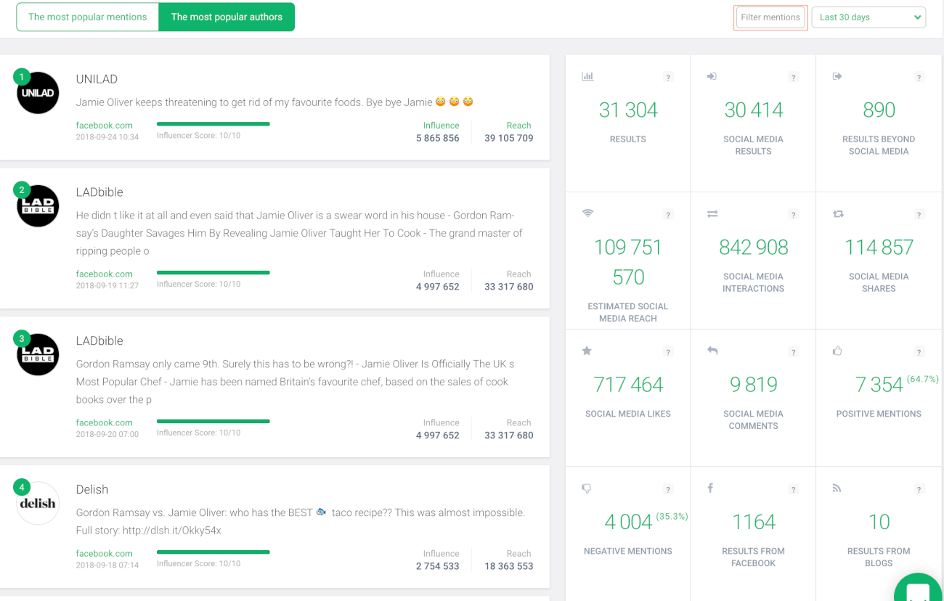
Task: Click the 31 304 results number
Action: click(x=628, y=110)
